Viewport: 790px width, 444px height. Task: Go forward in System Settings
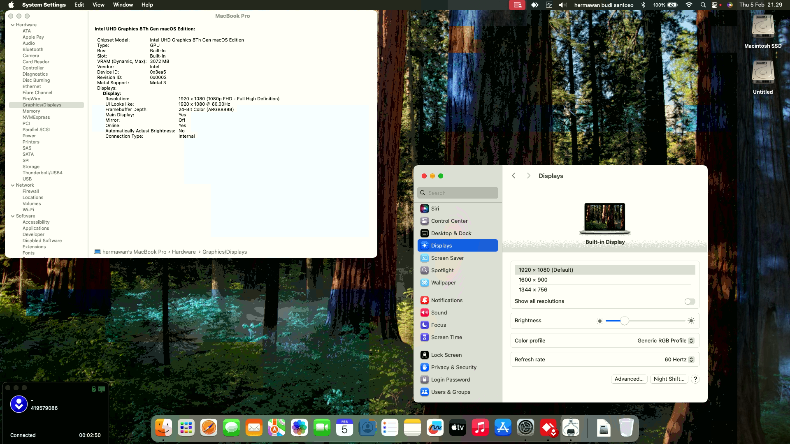click(529, 176)
